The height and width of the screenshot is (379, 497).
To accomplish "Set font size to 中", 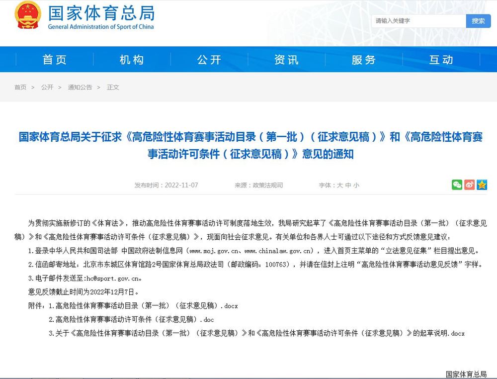I will coord(348,185).
